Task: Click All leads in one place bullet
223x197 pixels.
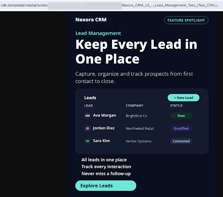Action: pyautogui.click(x=104, y=160)
